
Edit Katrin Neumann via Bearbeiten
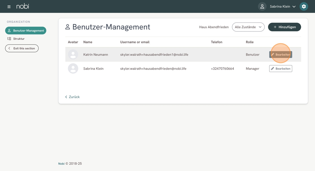pyautogui.click(x=280, y=55)
